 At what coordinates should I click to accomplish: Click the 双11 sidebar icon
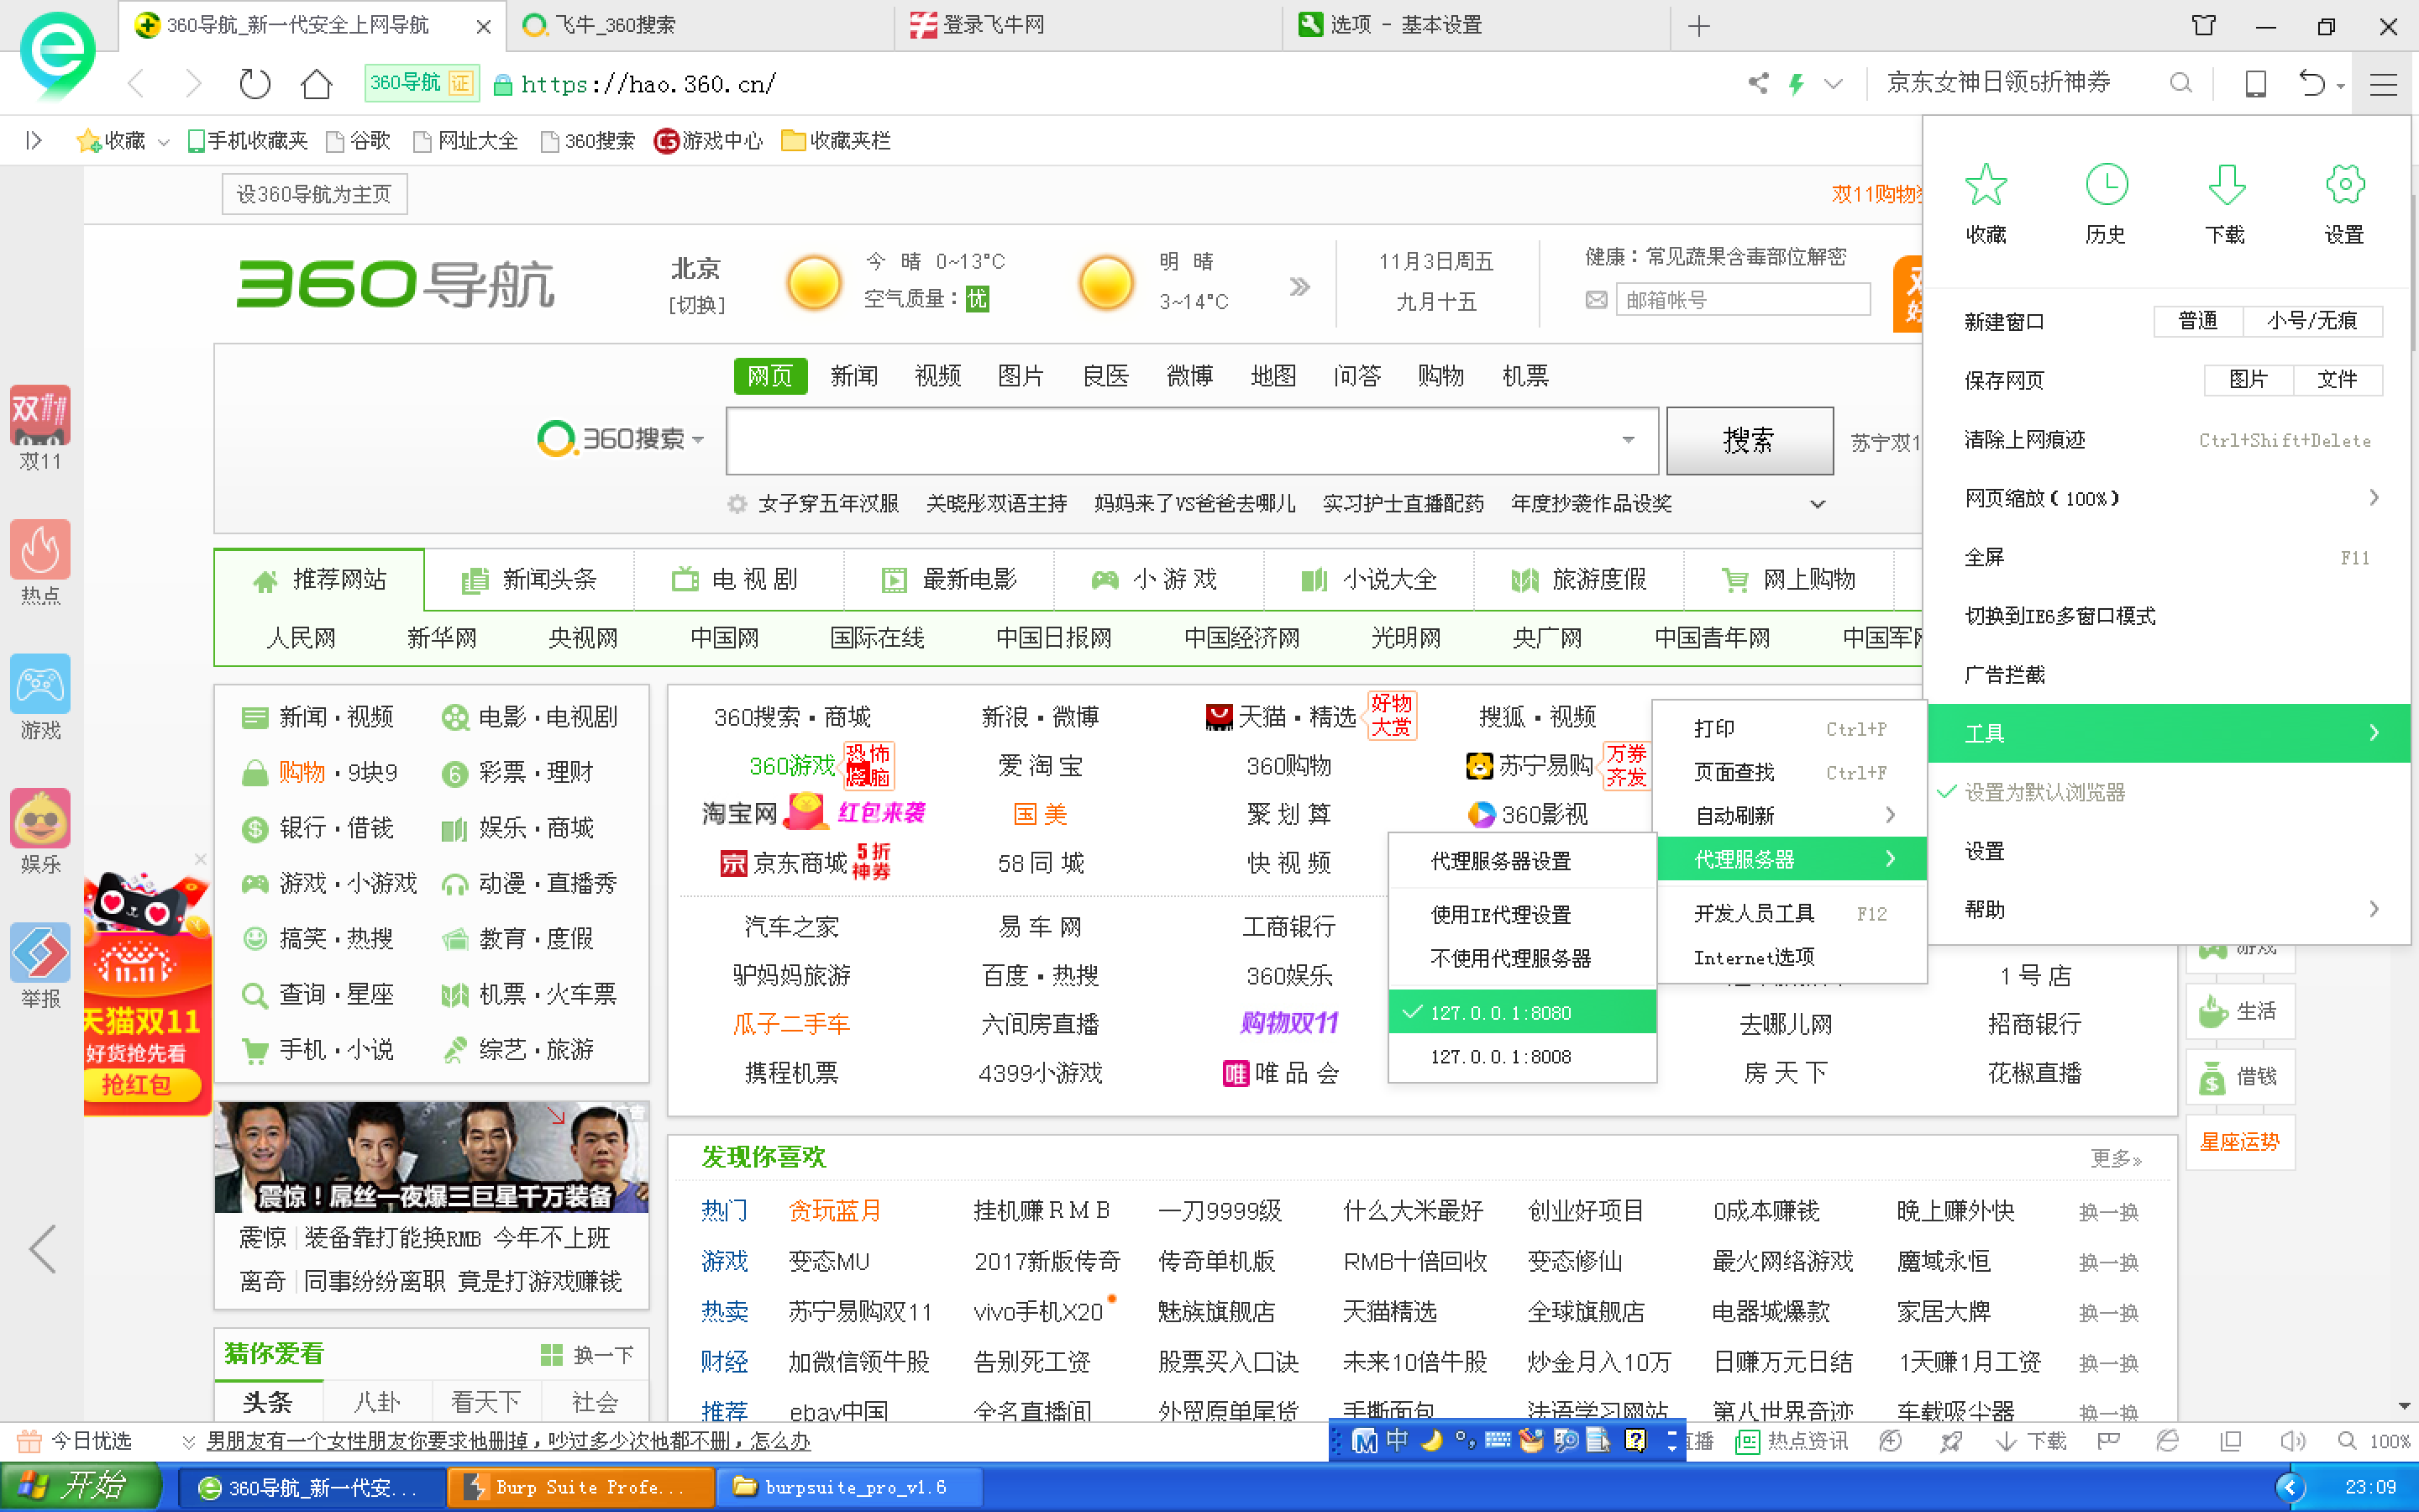click(40, 415)
